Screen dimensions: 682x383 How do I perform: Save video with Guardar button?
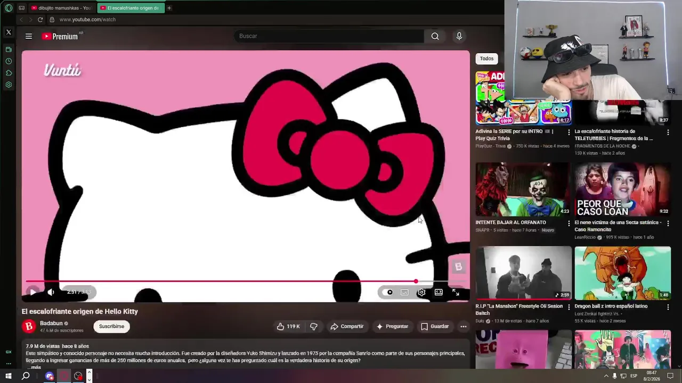point(435,327)
